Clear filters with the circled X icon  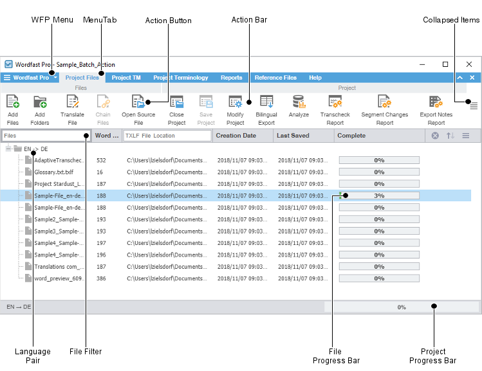click(435, 136)
